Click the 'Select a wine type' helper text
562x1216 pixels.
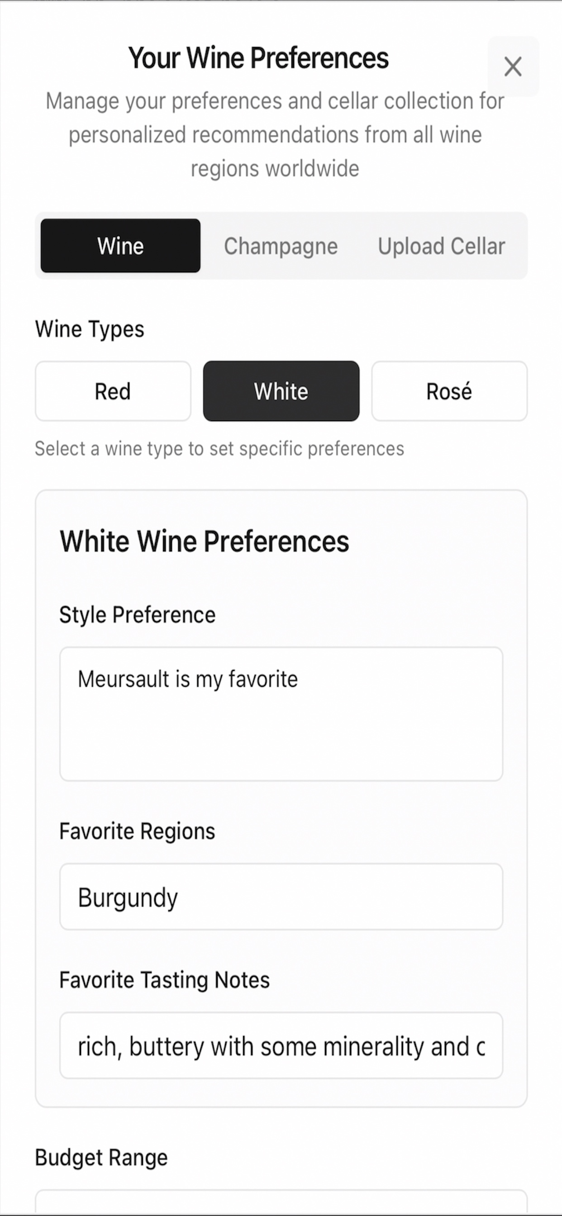click(219, 448)
